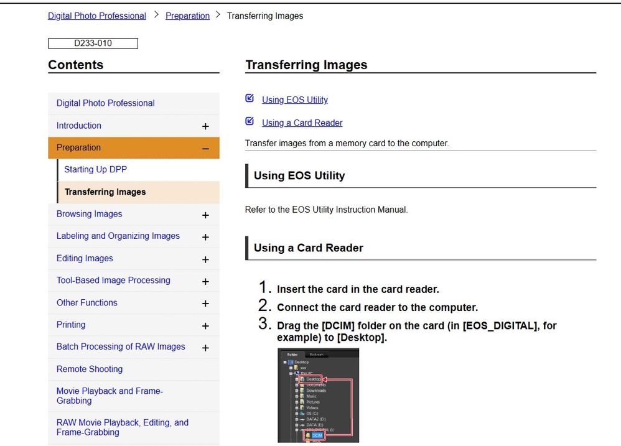Jump to Using EOS Utility link
Viewport: 621px width, 446px height.
tap(294, 100)
